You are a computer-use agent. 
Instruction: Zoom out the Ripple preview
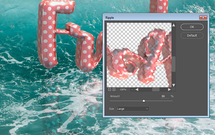click(109, 89)
